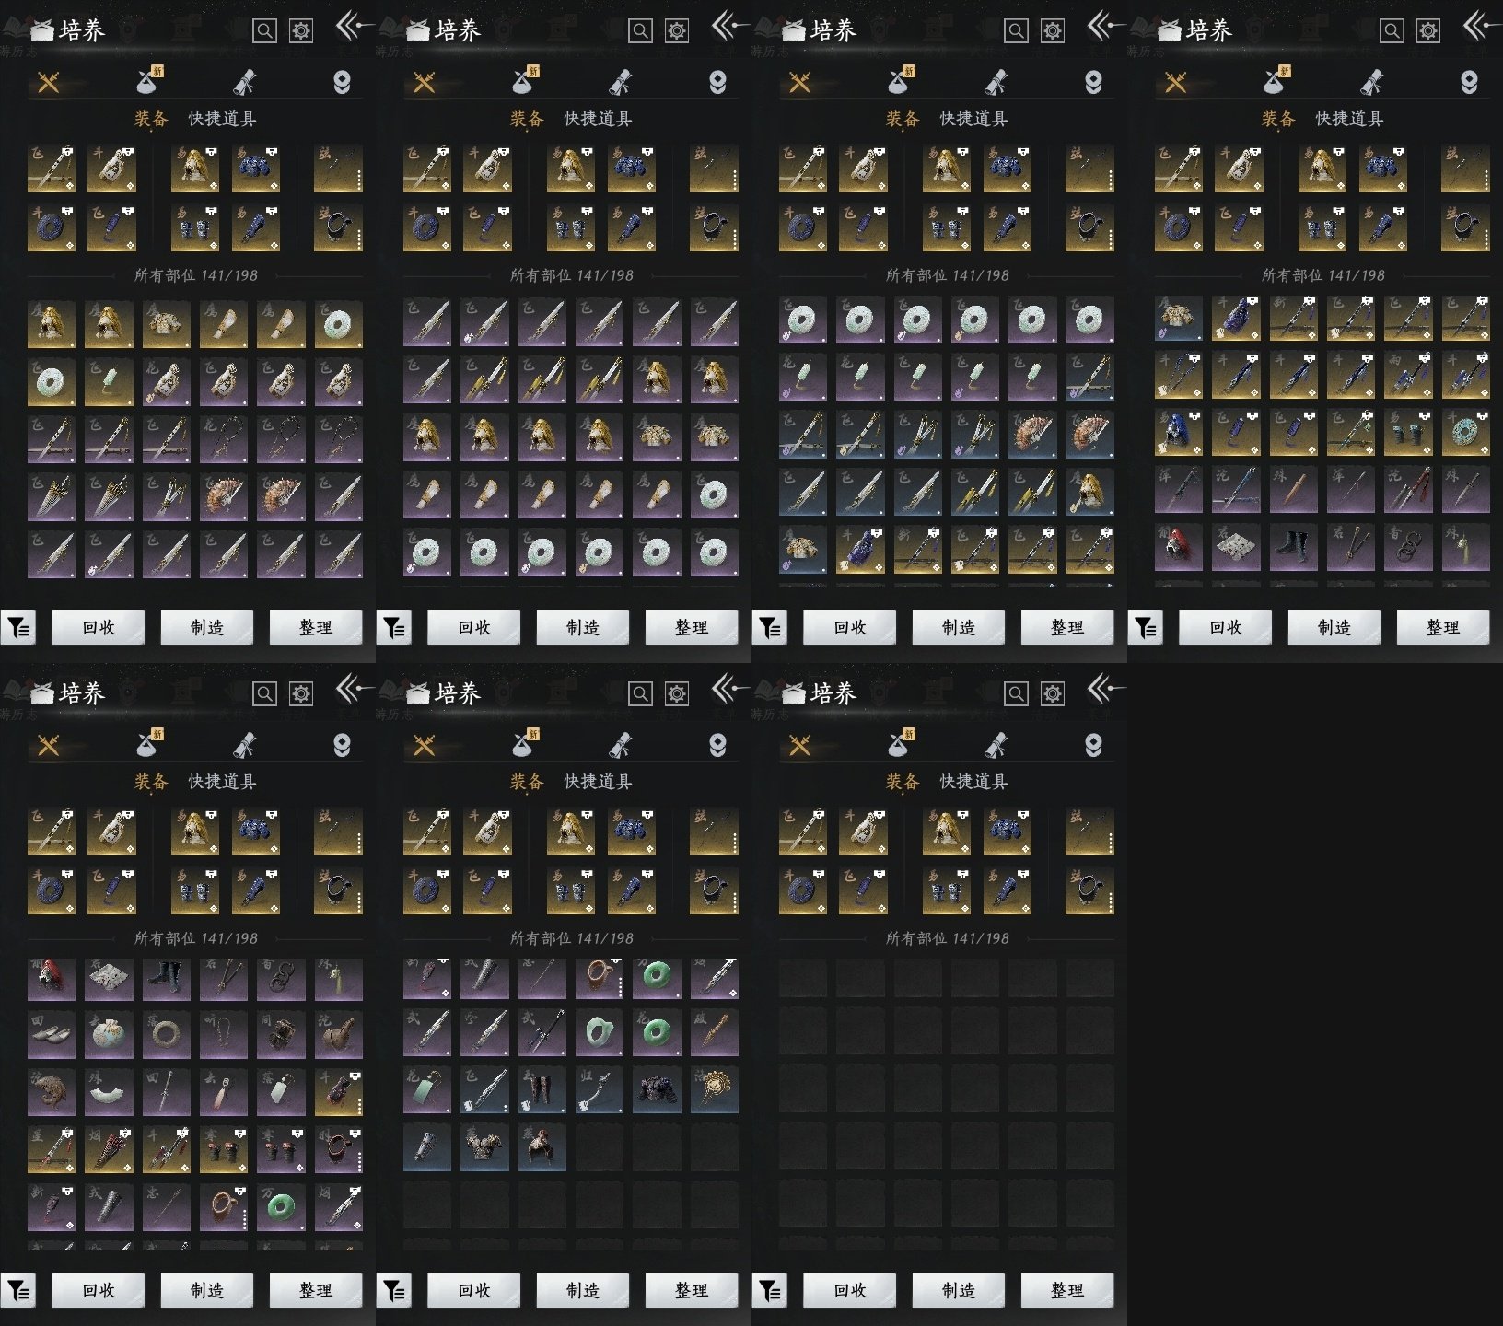The width and height of the screenshot is (1503, 1326).
Task: Collapse top-right panel using double-chevron arrow
Action: click(x=1480, y=26)
